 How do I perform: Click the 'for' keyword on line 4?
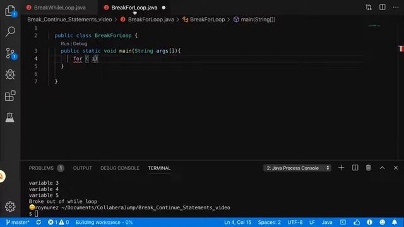point(78,59)
